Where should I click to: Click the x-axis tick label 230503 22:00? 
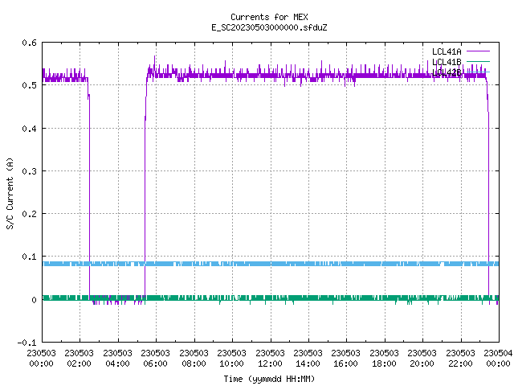pyautogui.click(x=460, y=359)
